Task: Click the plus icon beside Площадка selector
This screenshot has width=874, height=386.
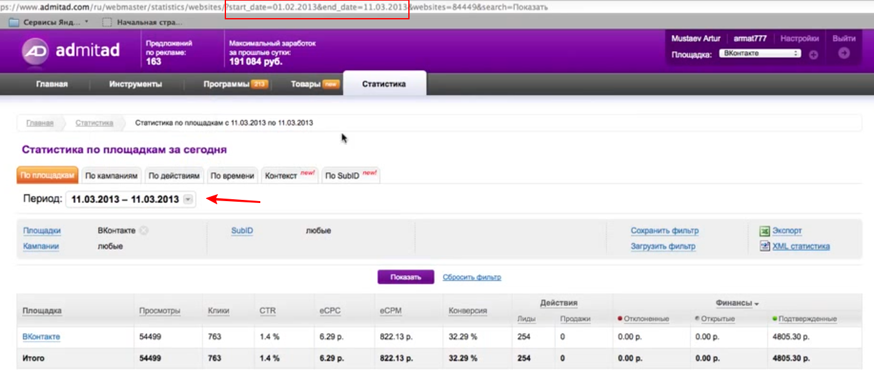Action: (x=813, y=54)
